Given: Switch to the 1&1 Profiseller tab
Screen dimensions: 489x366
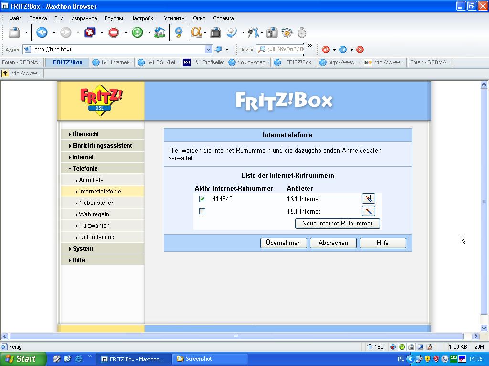Looking at the screenshot, I should tap(203, 62).
